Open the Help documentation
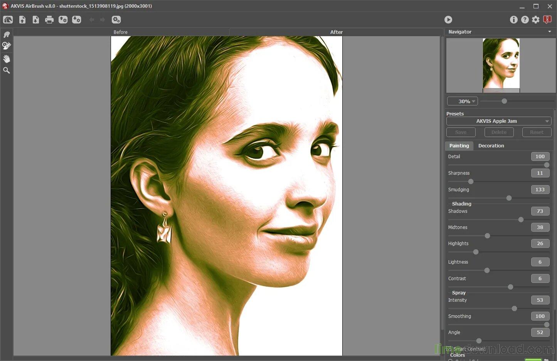Viewport: 557px width, 361px height. coord(525,20)
